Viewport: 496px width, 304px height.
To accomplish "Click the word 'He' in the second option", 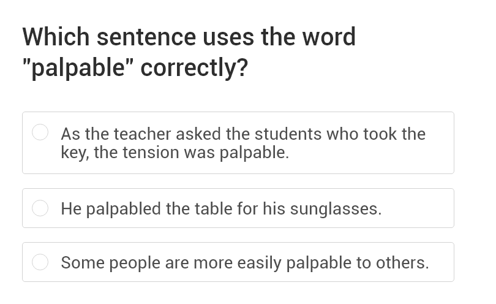I will click(x=71, y=209).
